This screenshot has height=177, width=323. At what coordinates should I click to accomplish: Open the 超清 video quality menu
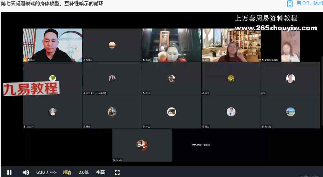(67, 172)
